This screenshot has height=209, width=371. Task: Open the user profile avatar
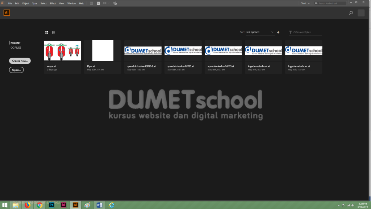click(361, 13)
